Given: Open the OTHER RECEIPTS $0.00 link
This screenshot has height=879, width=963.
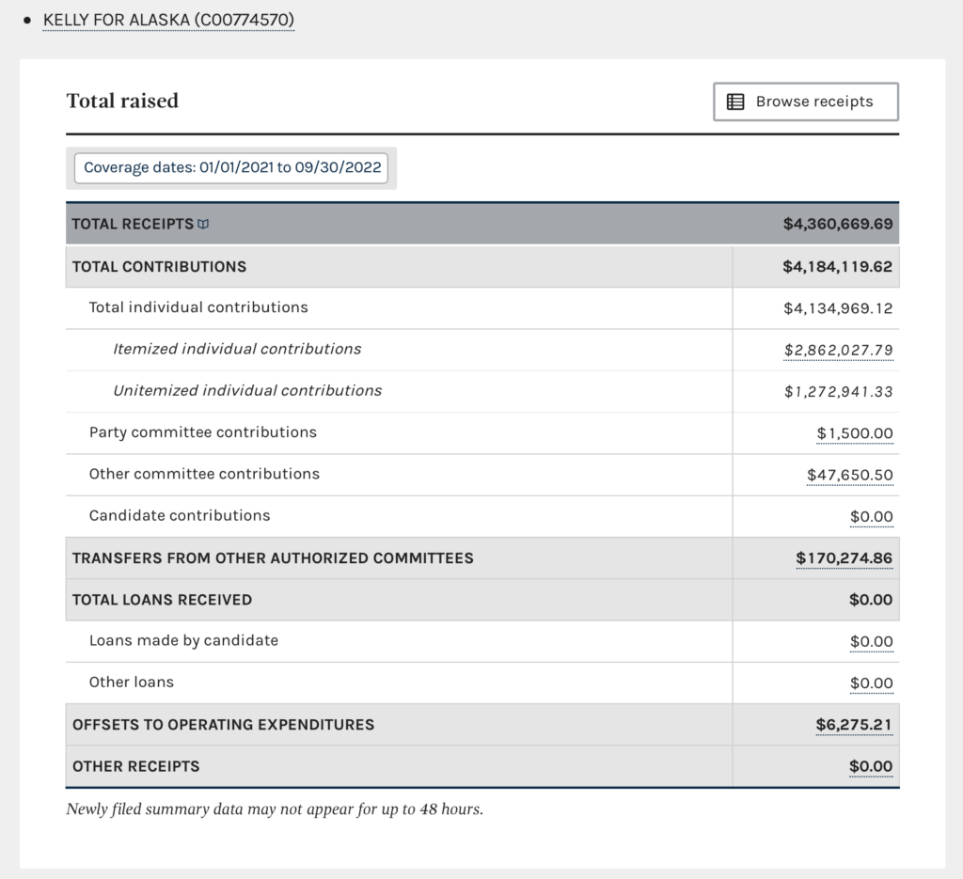Looking at the screenshot, I should pos(870,767).
